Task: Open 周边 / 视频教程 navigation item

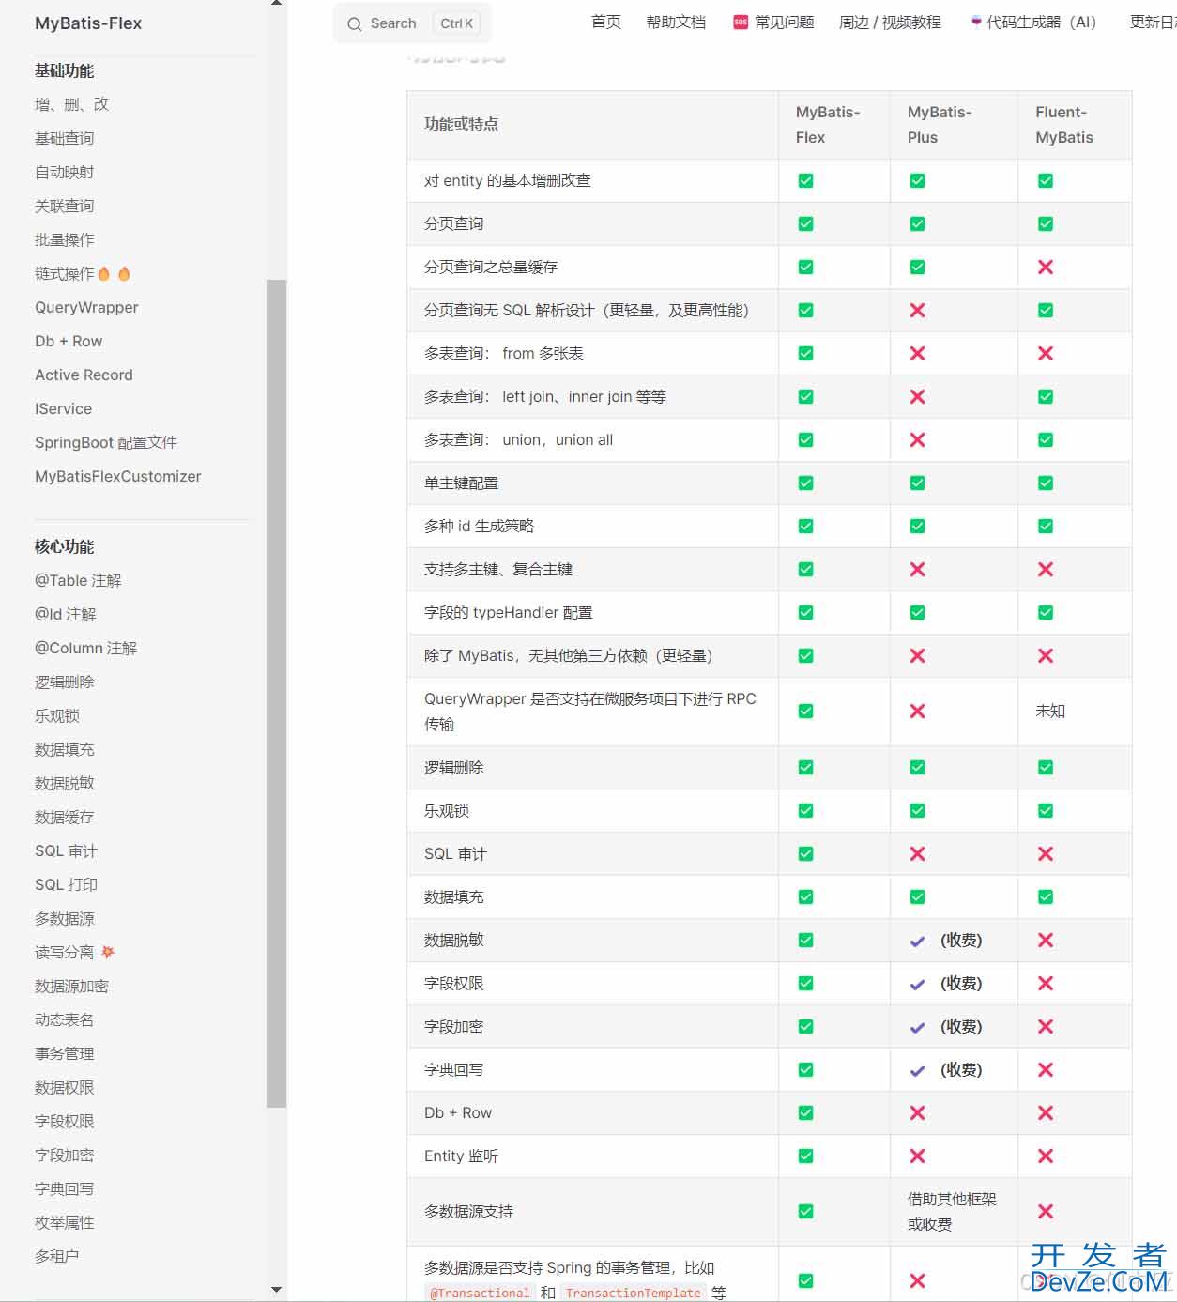Action: coord(890,22)
